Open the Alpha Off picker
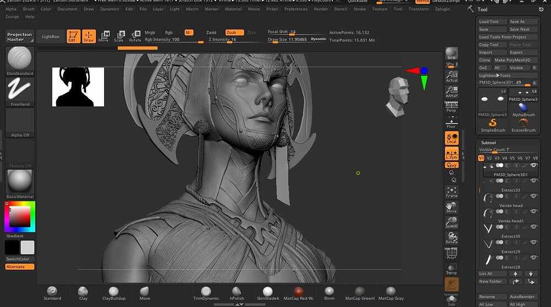This screenshot has height=307, width=551. click(x=20, y=122)
